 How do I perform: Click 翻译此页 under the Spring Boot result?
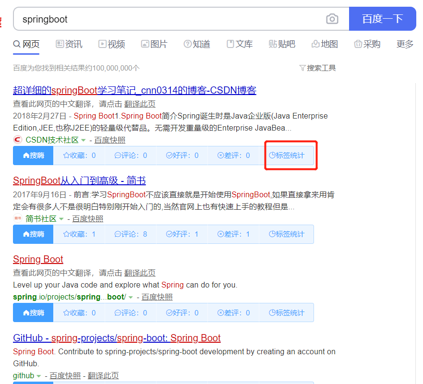tap(140, 273)
